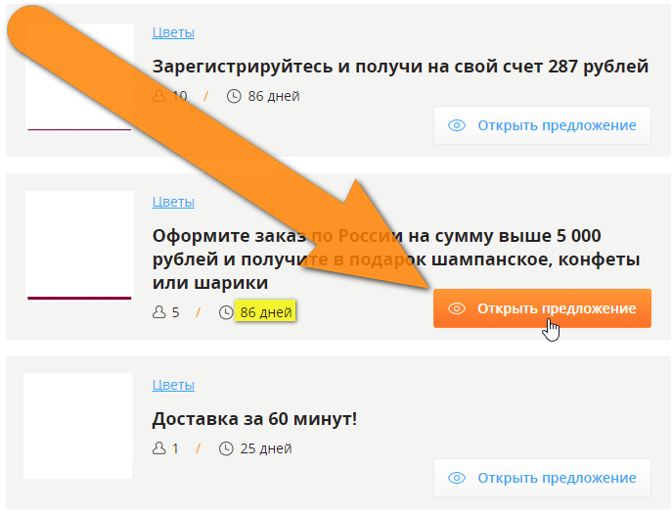Click the eye icon in the delivery offer button

pos(457,478)
